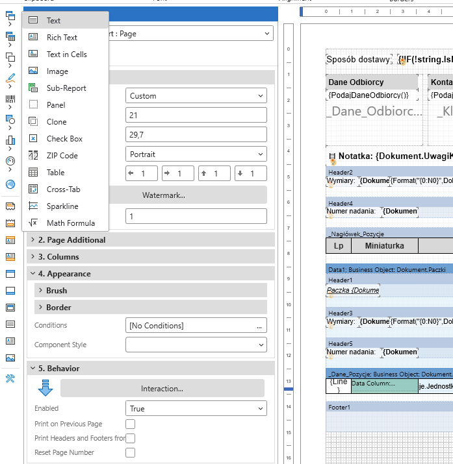Select the Shapes tool icon
Screen dimensions: 453x464
pos(10,119)
